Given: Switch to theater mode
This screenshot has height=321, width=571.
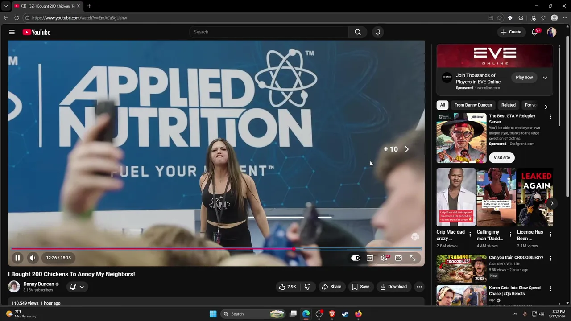Looking at the screenshot, I should (x=398, y=258).
